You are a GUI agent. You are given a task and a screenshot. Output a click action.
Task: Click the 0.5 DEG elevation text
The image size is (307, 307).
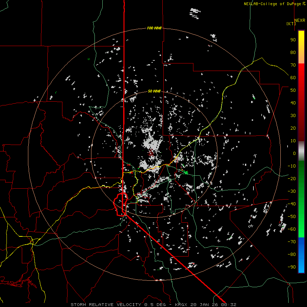(155, 305)
